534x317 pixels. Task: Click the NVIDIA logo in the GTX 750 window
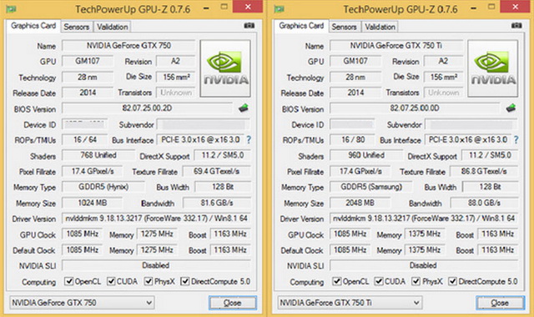225,68
